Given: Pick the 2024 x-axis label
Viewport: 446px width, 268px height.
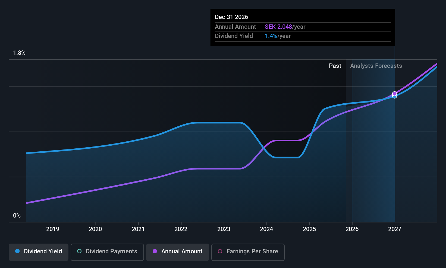Looking at the screenshot, I should click(266, 229).
